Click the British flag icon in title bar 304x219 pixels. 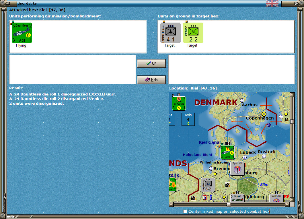point(272,3)
